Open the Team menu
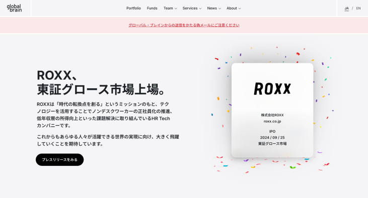This screenshot has height=198, width=368. pyautogui.click(x=170, y=8)
